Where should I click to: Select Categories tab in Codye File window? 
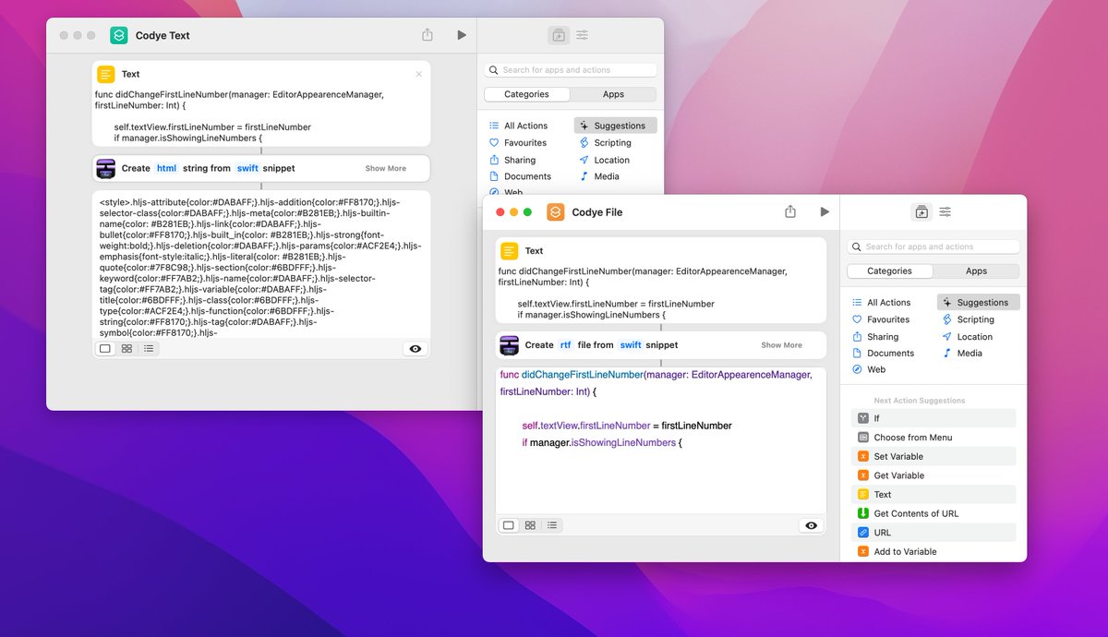890,271
